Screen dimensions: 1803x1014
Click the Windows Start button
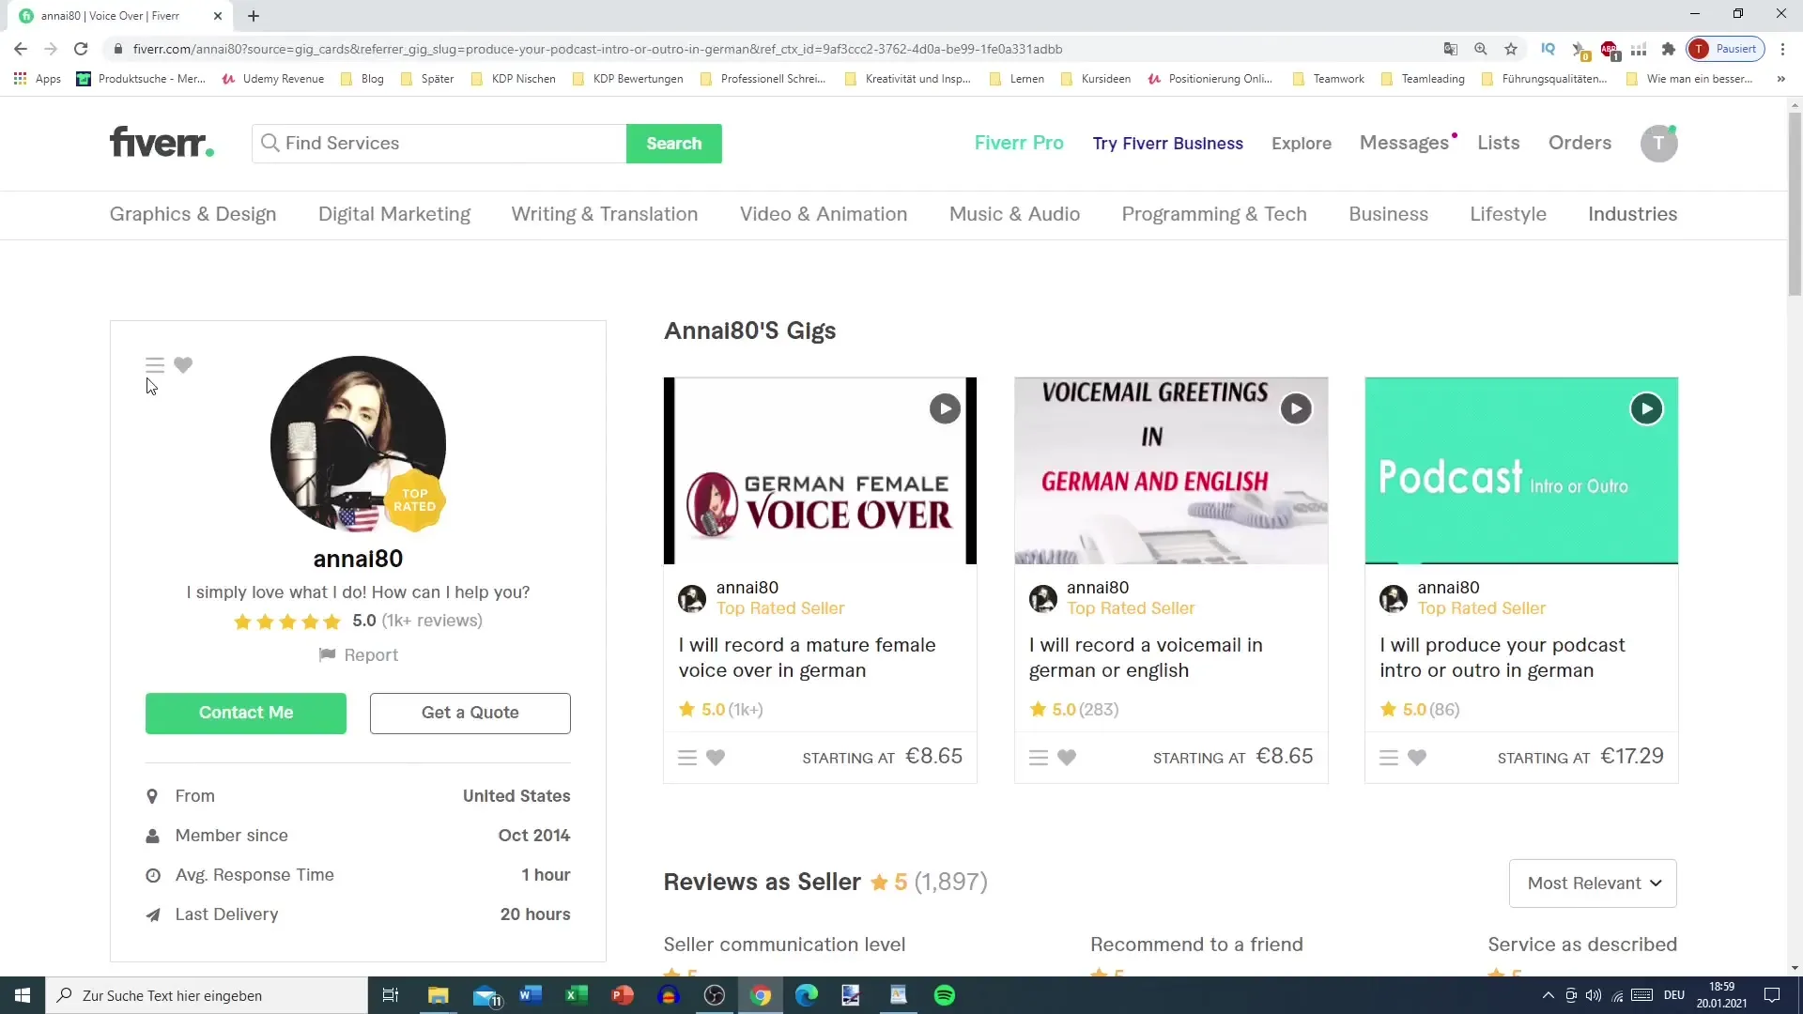pyautogui.click(x=23, y=995)
